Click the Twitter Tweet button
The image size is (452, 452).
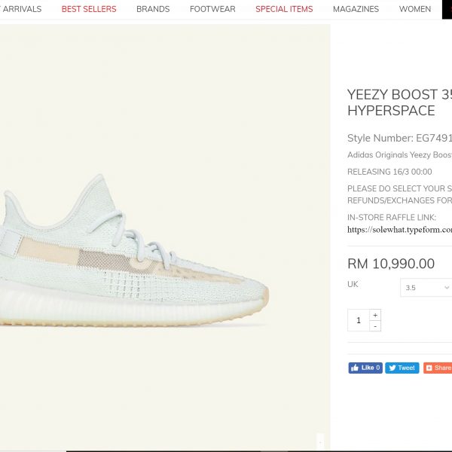tap(402, 368)
